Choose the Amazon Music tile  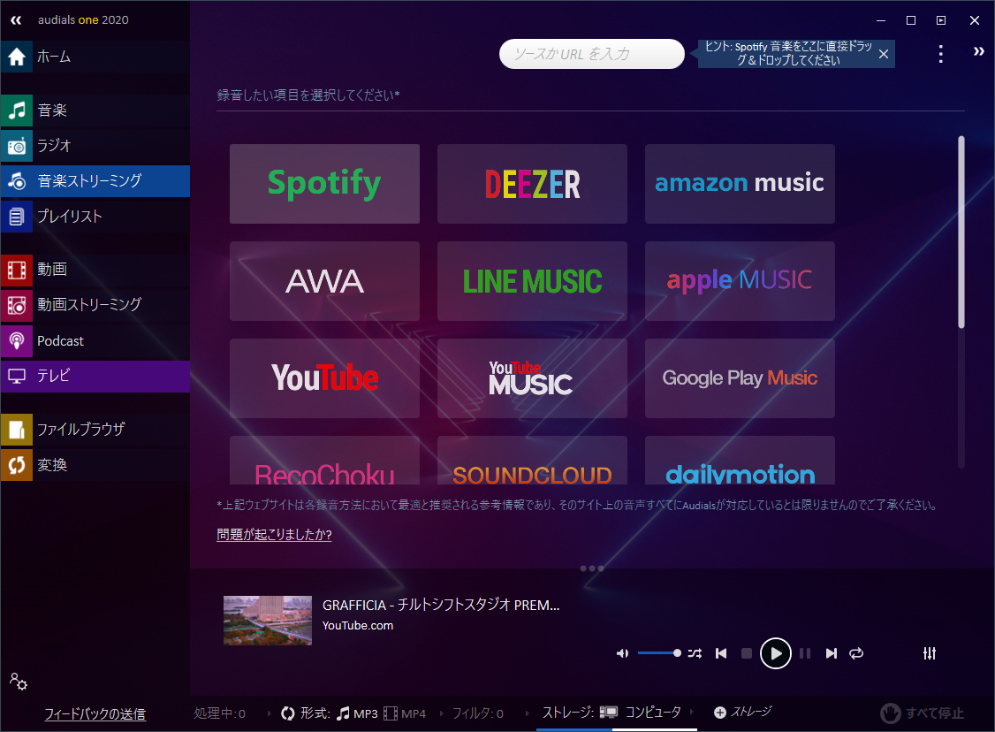pos(740,184)
